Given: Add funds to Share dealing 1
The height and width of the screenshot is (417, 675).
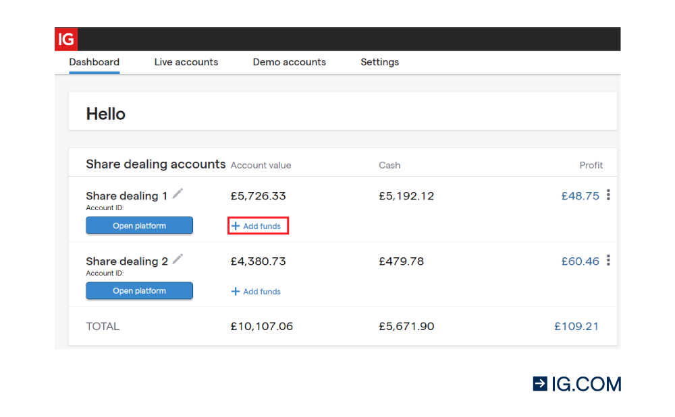Looking at the screenshot, I should click(258, 225).
